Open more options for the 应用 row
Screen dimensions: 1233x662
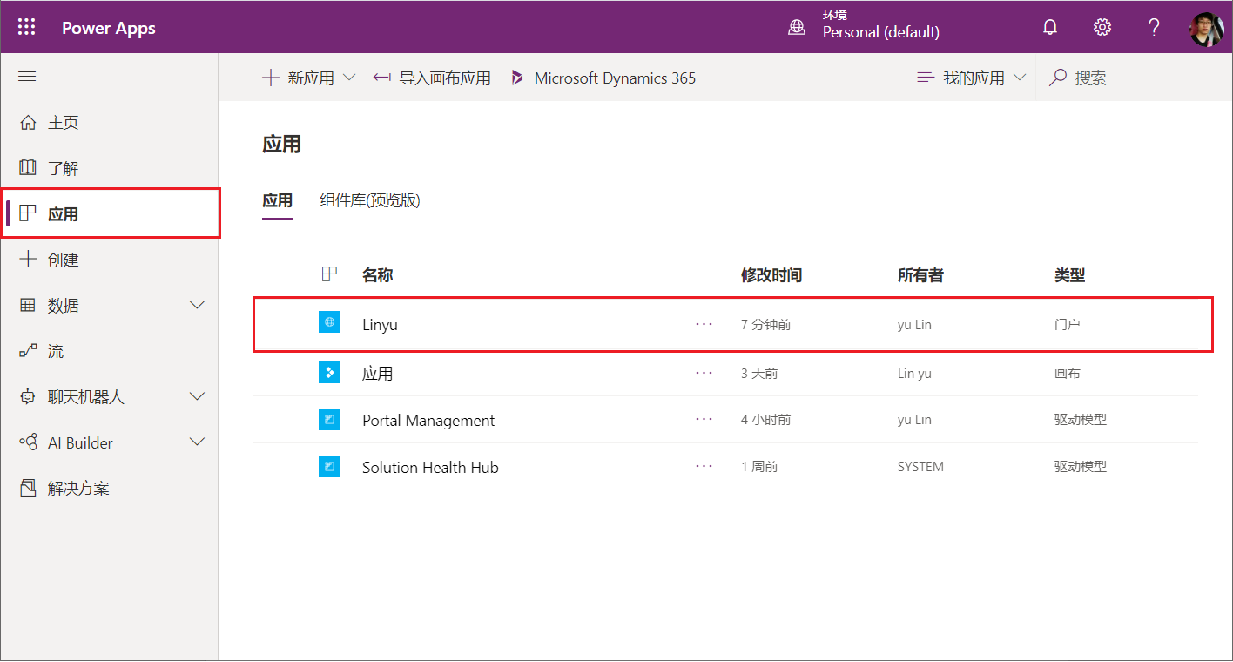[x=704, y=373]
